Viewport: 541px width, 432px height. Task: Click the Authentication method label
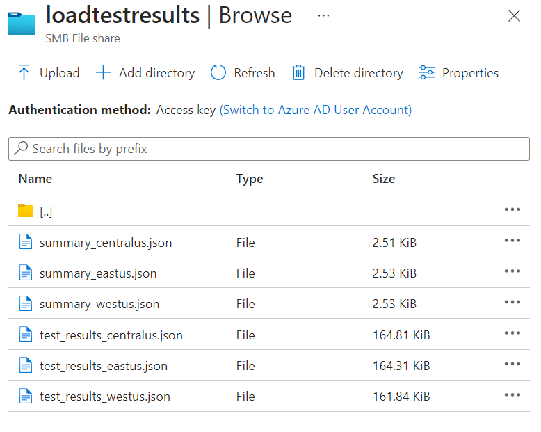[80, 110]
